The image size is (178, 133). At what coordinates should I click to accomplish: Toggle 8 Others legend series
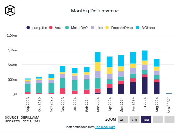click(145, 28)
